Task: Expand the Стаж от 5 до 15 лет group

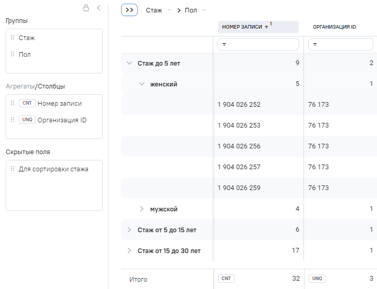Action: pos(129,230)
